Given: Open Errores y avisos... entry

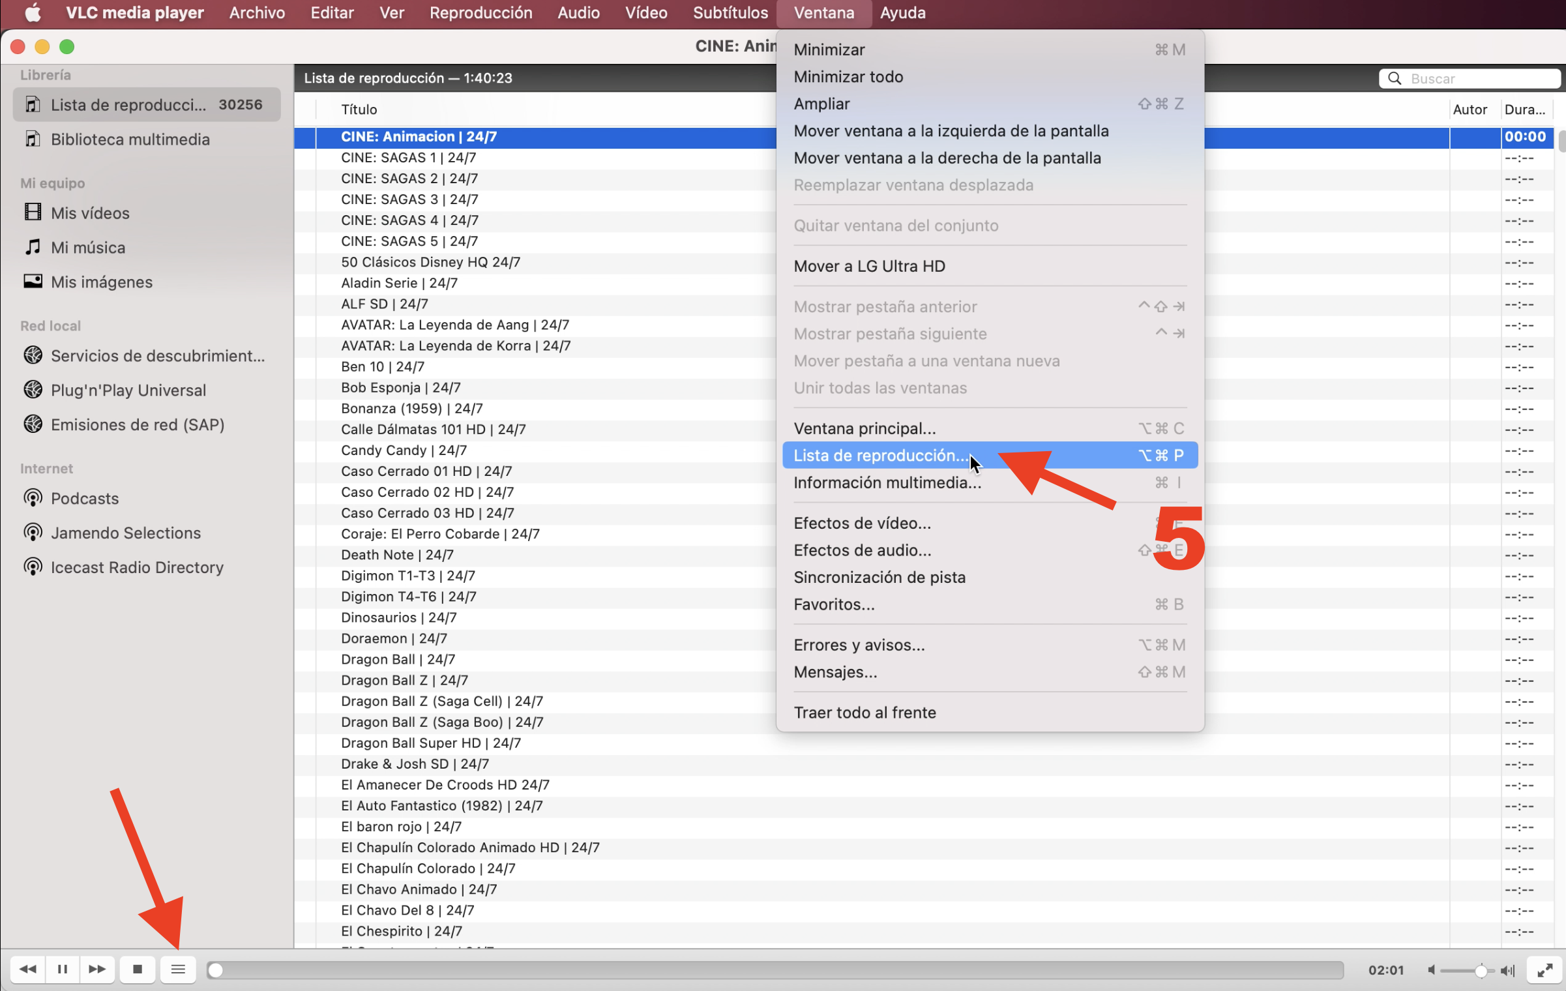Looking at the screenshot, I should (990, 645).
